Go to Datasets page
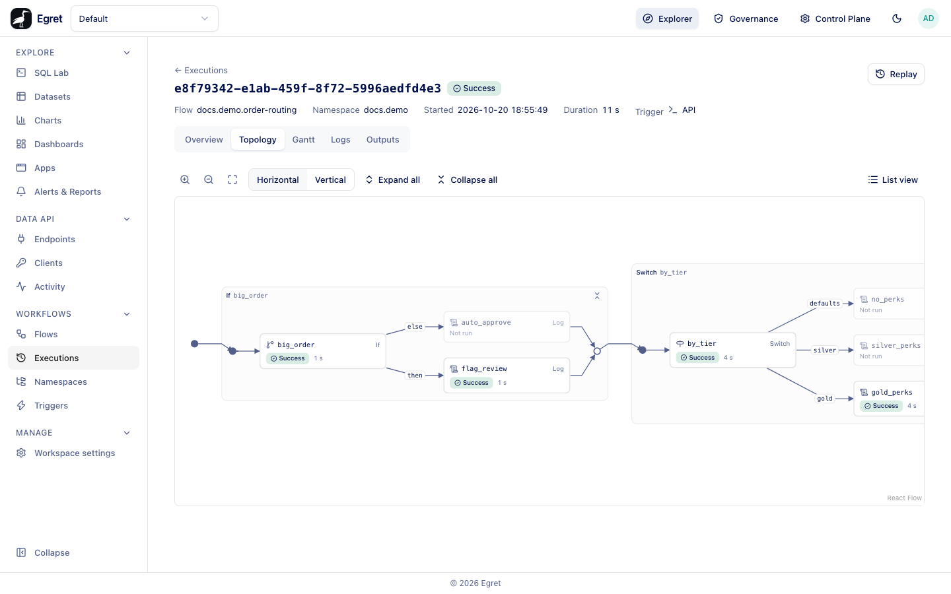This screenshot has height=594, width=951. pos(73,96)
